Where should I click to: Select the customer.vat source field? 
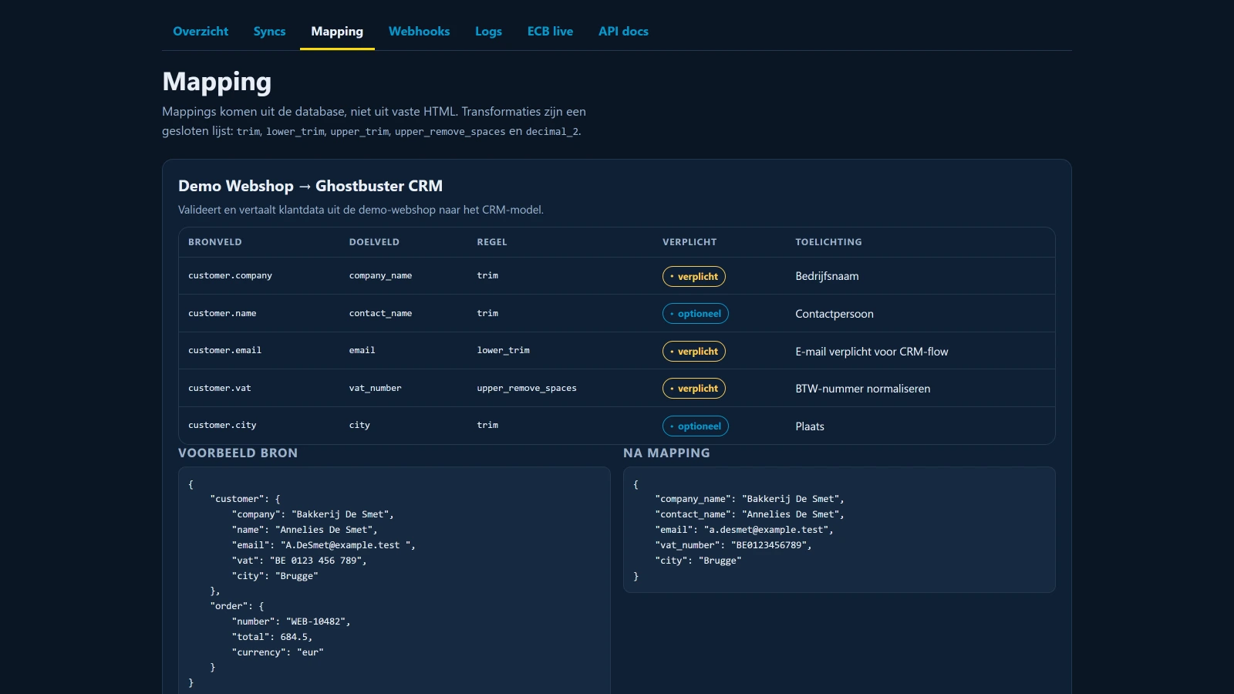(x=220, y=389)
